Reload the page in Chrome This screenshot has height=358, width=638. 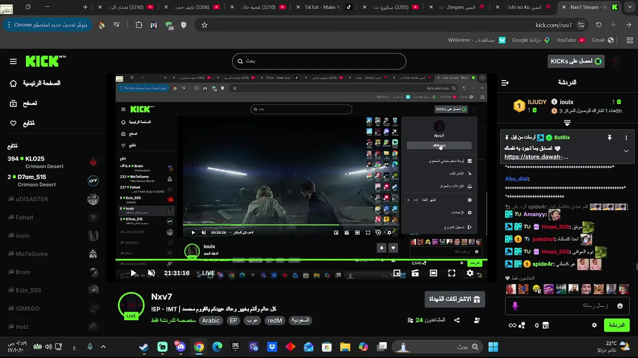point(599,25)
